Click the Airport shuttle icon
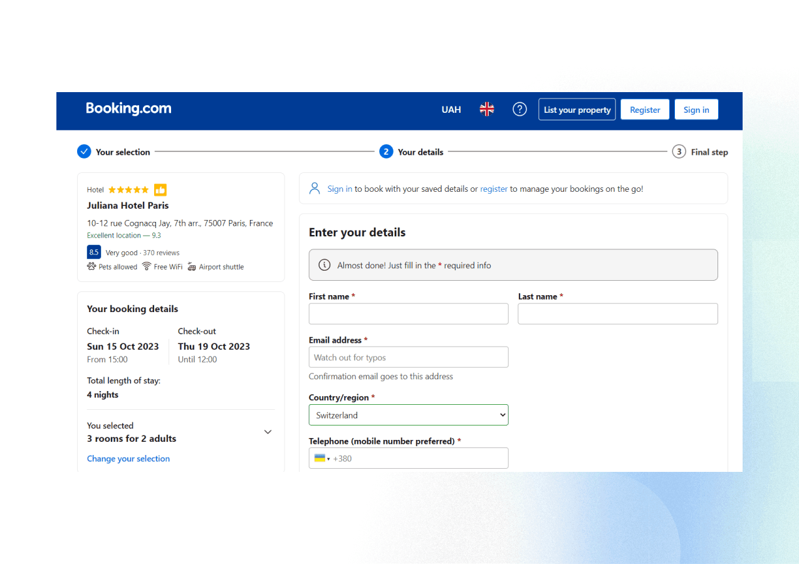 point(192,266)
